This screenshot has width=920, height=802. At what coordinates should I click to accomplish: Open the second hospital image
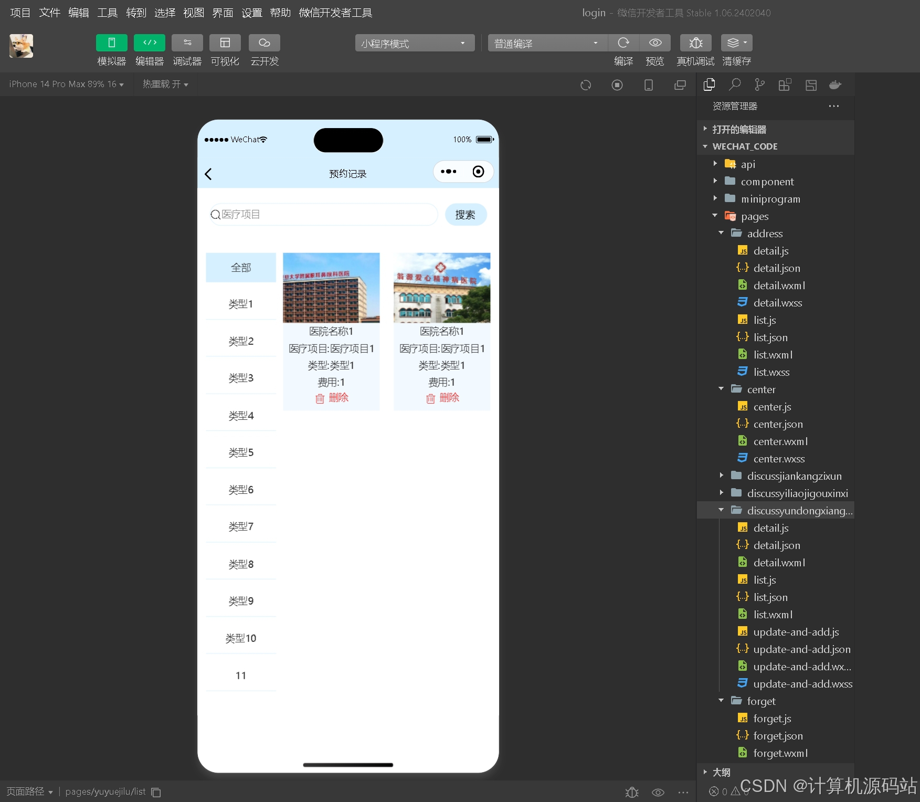(442, 288)
